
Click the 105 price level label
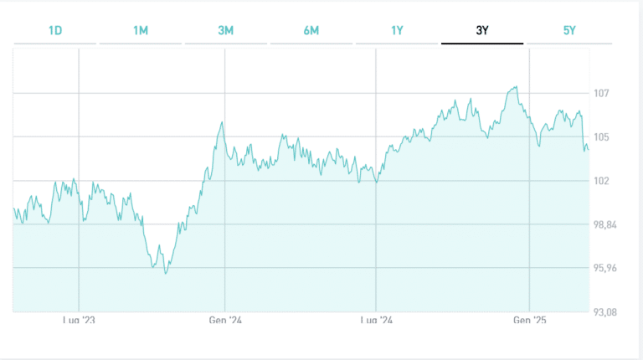(602, 136)
